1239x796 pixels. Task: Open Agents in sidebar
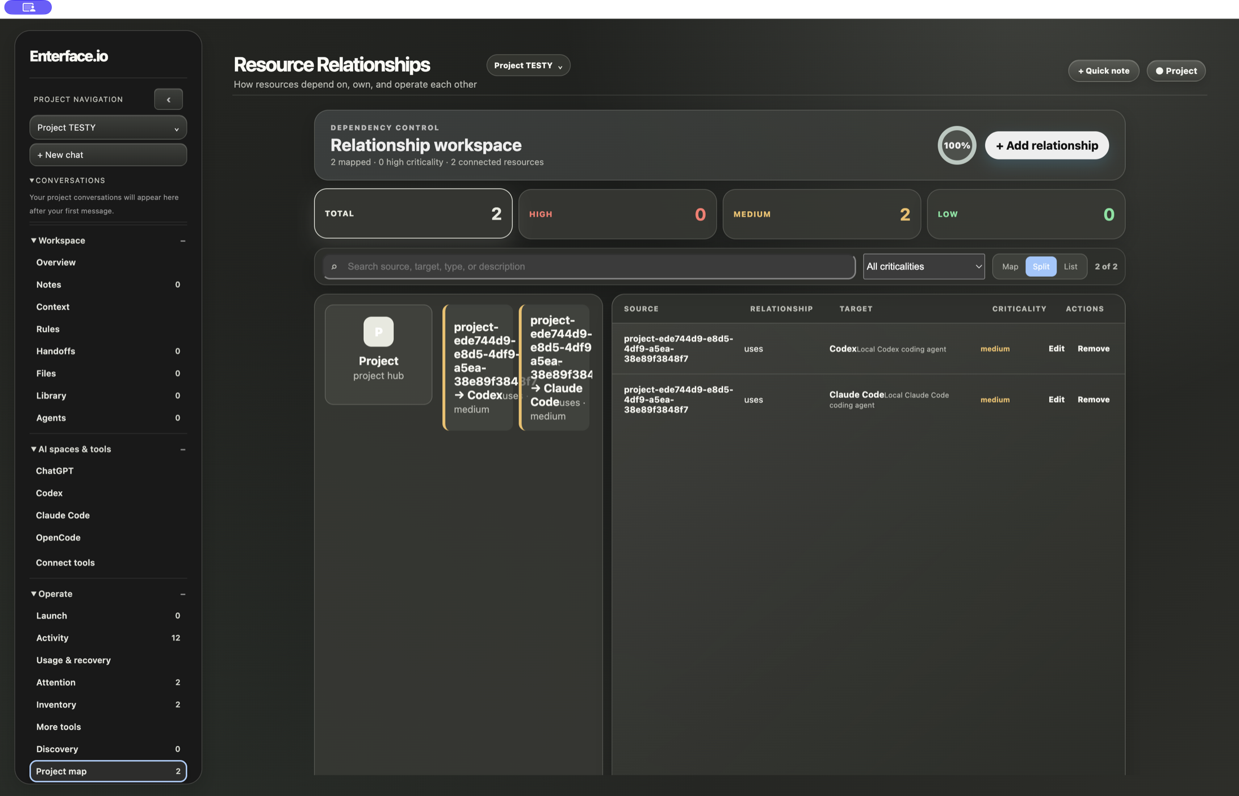pyautogui.click(x=108, y=418)
